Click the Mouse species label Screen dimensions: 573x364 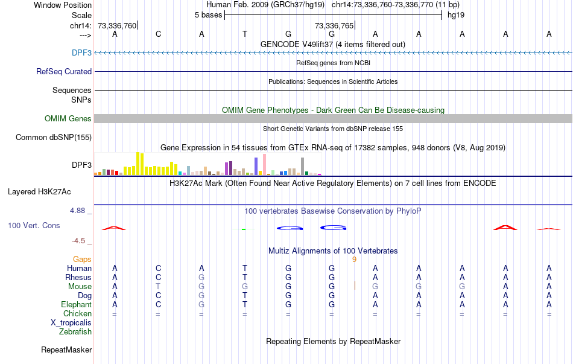pyautogui.click(x=80, y=287)
